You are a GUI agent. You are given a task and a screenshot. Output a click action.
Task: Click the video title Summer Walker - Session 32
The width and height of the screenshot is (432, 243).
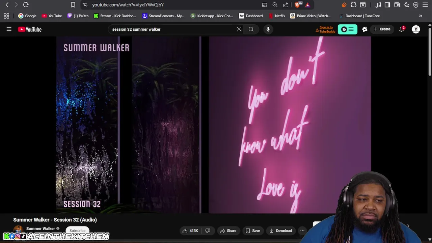55,220
